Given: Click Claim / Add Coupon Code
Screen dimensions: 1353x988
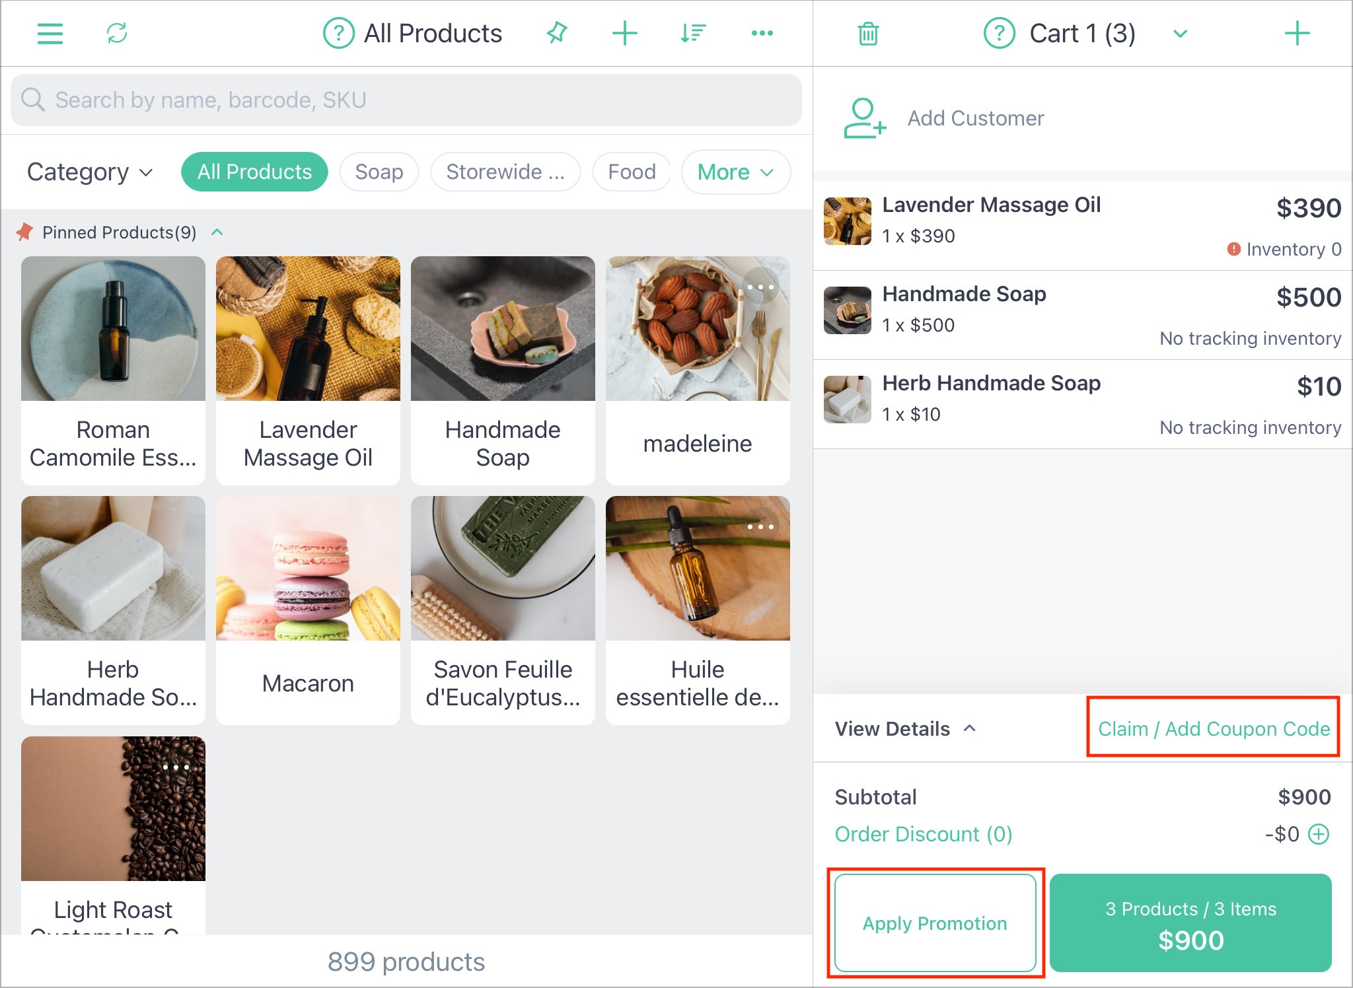Looking at the screenshot, I should pyautogui.click(x=1214, y=729).
